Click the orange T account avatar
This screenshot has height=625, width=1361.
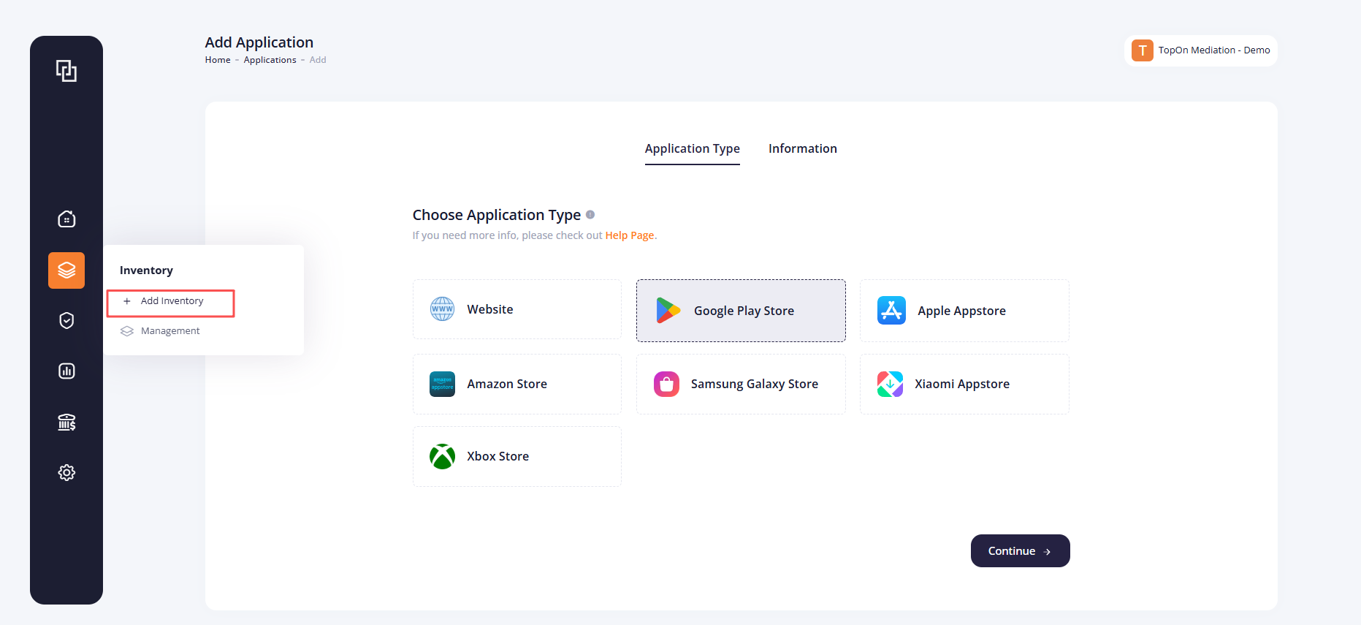pos(1143,50)
